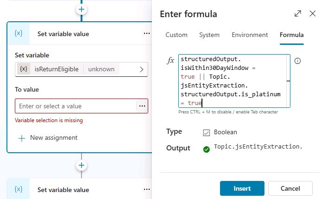Click the ellipsis in To value field

142,106
